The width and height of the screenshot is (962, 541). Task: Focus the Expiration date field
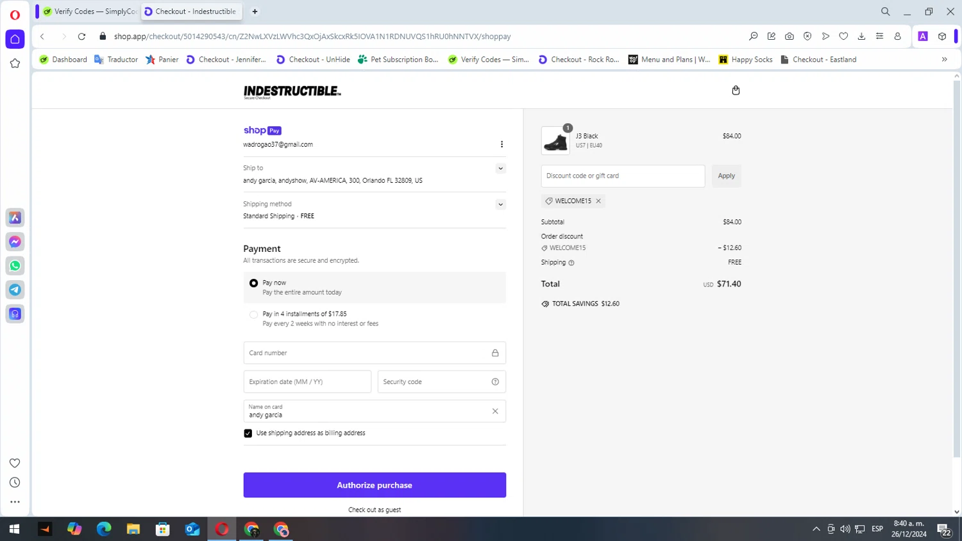(307, 382)
